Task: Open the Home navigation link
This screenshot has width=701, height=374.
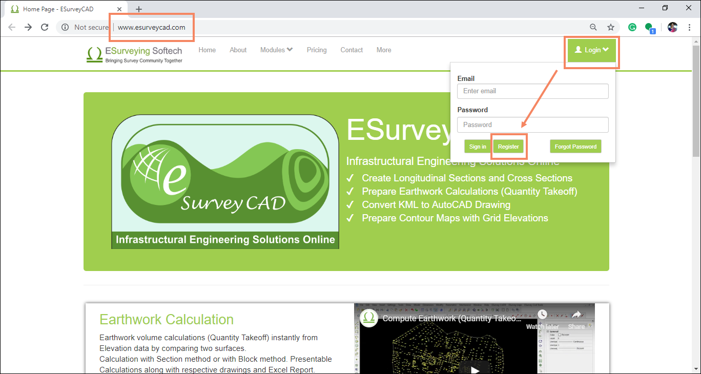Action: [x=207, y=50]
